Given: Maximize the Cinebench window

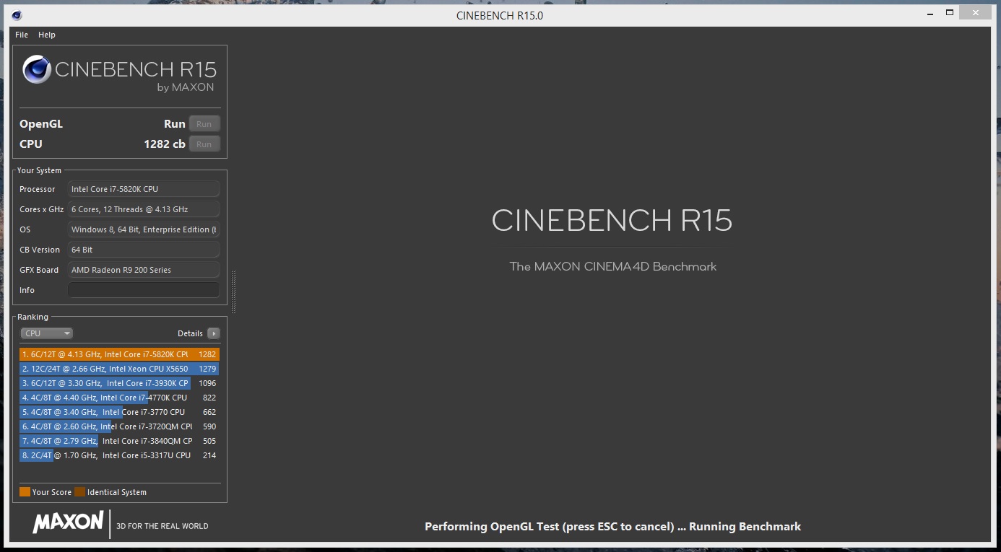Looking at the screenshot, I should [x=950, y=13].
